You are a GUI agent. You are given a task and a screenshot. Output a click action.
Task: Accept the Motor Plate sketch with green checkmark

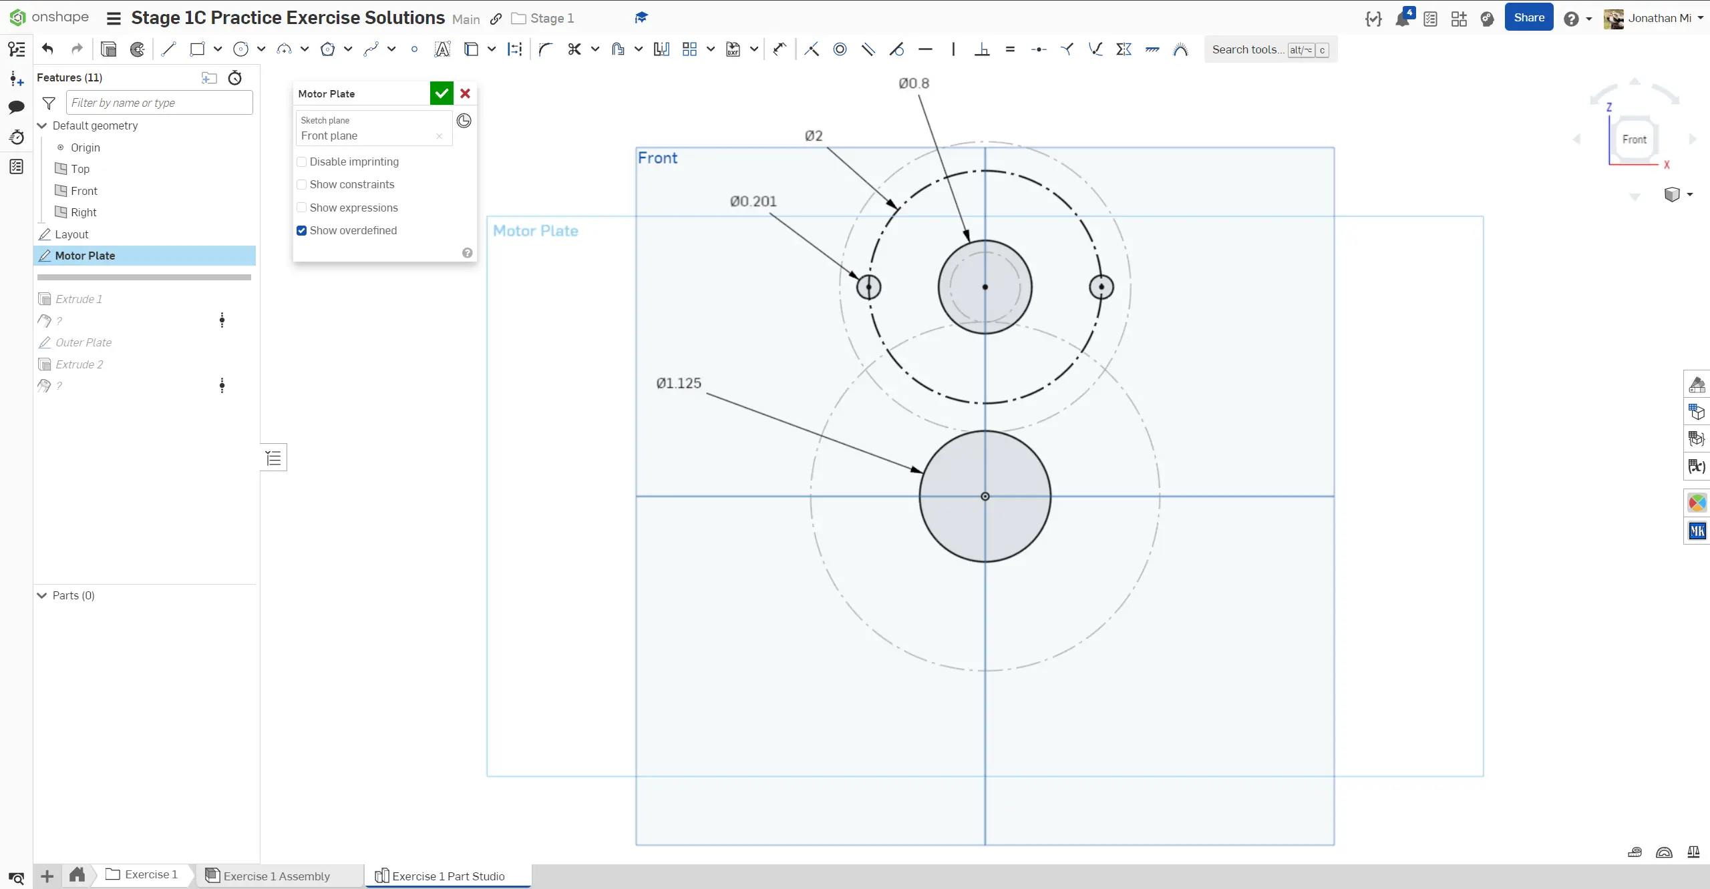point(442,93)
